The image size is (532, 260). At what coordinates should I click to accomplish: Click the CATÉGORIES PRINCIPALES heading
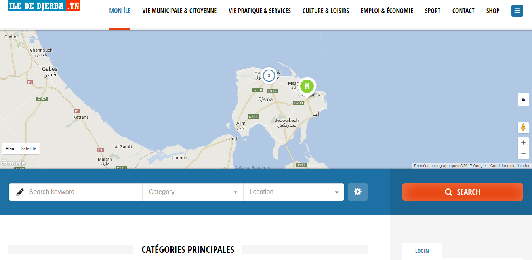coord(188,250)
